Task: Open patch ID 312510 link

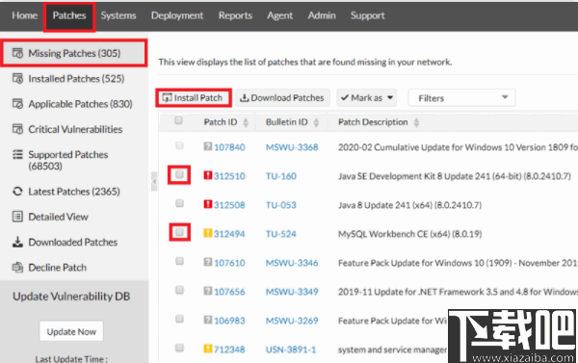Action: point(229,176)
